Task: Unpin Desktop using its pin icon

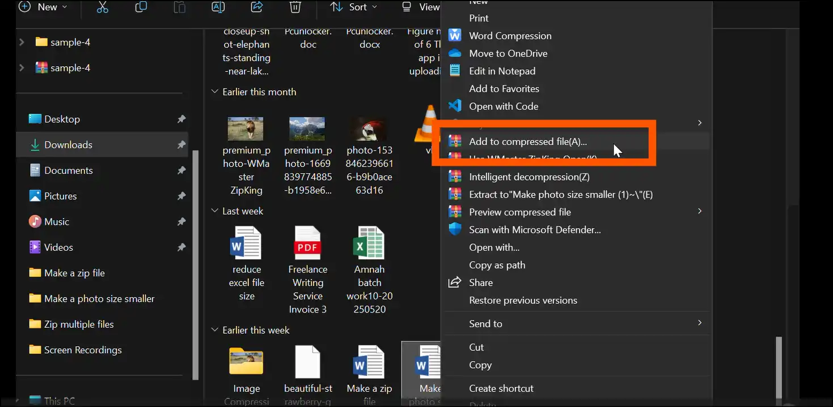Action: 181,119
